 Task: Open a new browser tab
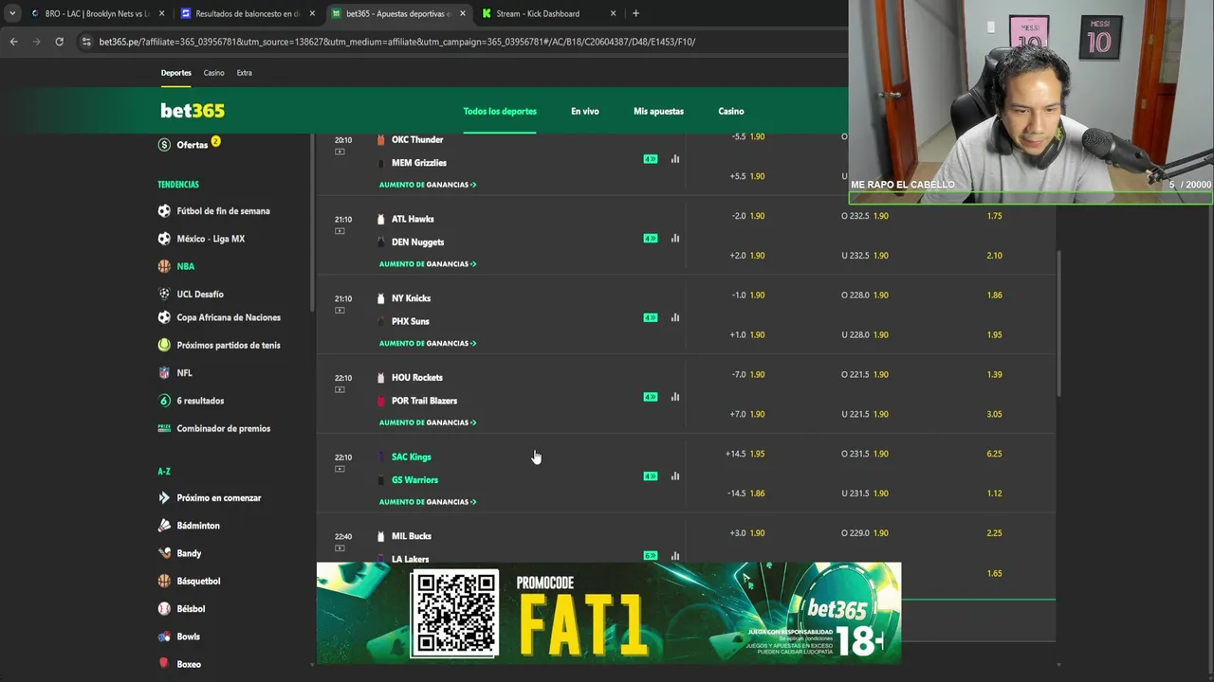tap(635, 13)
